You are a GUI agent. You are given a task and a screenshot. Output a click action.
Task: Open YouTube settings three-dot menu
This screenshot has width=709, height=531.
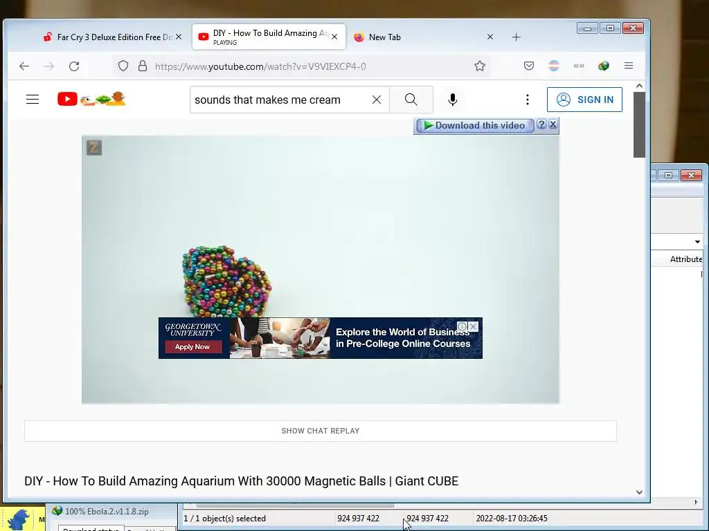point(527,100)
